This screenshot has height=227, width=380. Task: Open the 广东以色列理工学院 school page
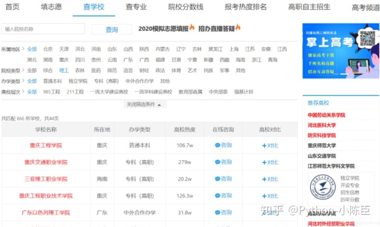pyautogui.click(x=46, y=212)
